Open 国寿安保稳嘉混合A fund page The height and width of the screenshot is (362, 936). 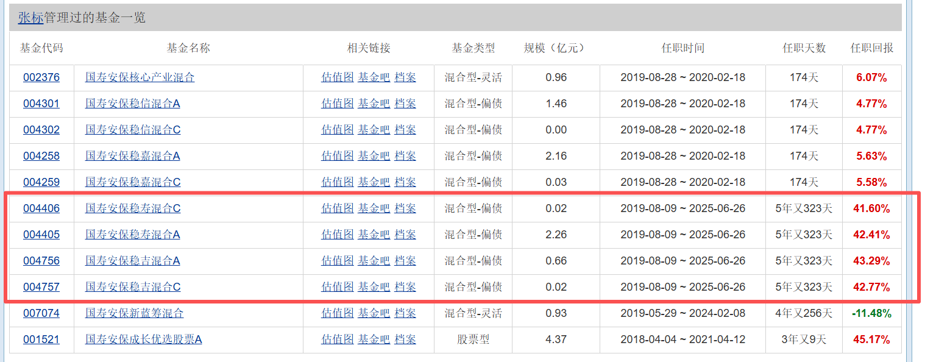pyautogui.click(x=133, y=156)
